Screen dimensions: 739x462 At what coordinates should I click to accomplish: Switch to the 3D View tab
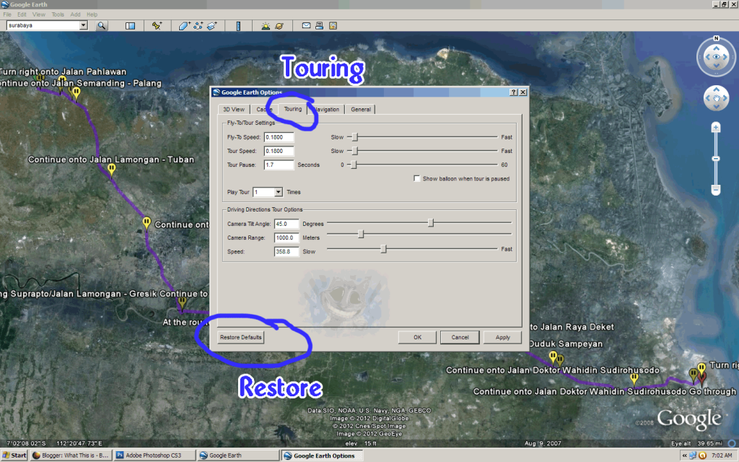(233, 109)
